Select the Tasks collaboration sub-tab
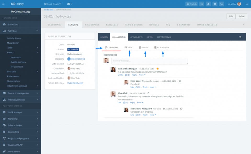This screenshot has width=251, height=154. (x=129, y=48)
